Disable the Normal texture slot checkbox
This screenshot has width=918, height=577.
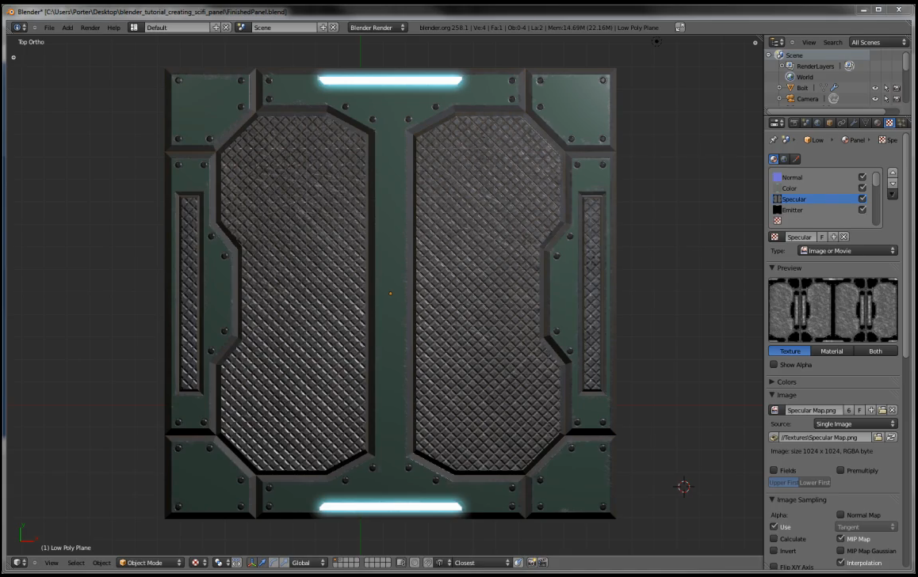click(862, 177)
